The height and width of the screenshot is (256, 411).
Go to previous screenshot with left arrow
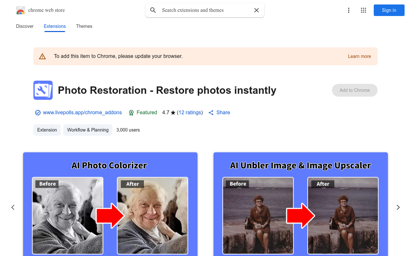[x=13, y=207]
